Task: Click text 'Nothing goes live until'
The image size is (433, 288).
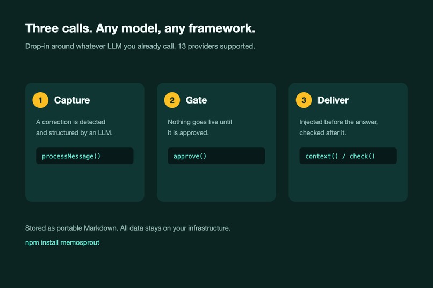Action: tap(200, 122)
